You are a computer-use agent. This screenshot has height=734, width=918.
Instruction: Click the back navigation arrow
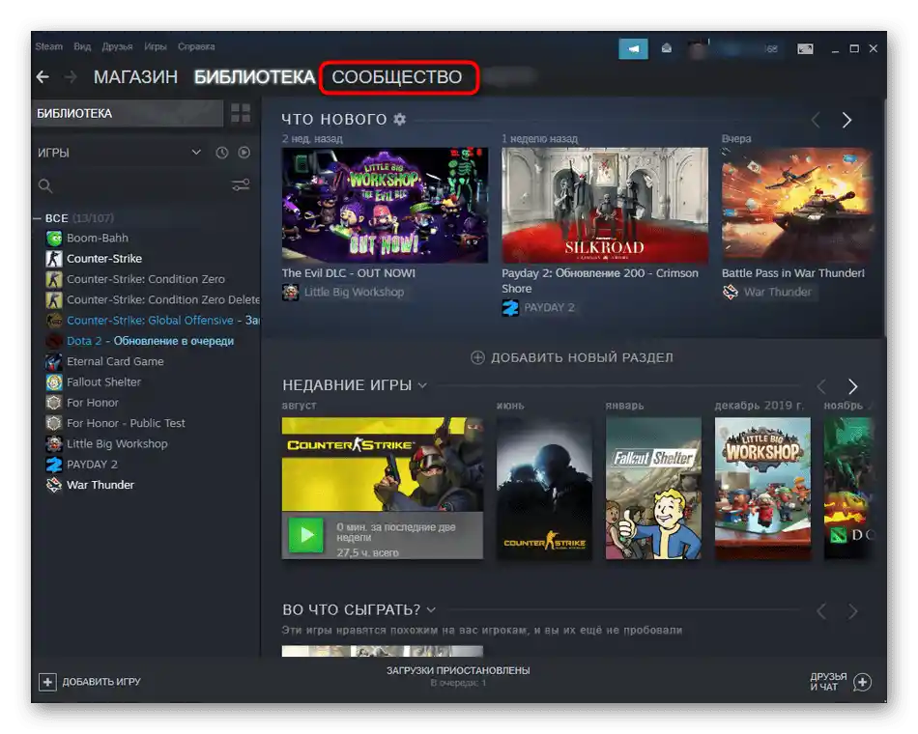43,77
